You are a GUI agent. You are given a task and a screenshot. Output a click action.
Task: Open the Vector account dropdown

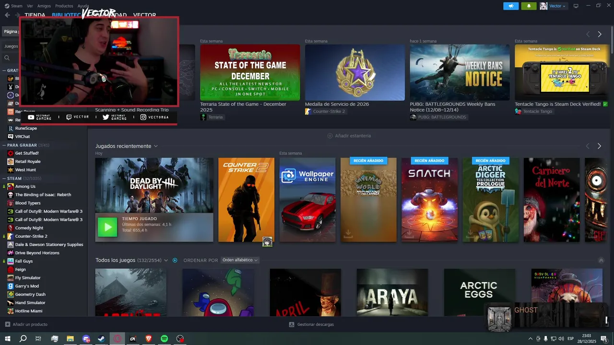click(557, 6)
